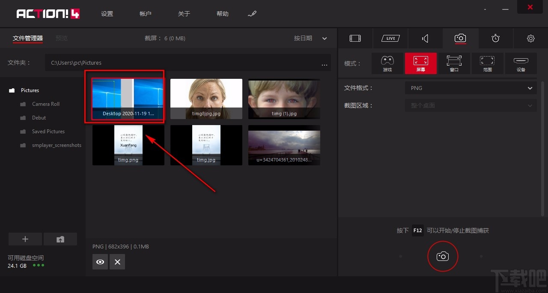The width and height of the screenshot is (548, 293).
Task: Switch to the 预览 tab
Action: pos(62,38)
